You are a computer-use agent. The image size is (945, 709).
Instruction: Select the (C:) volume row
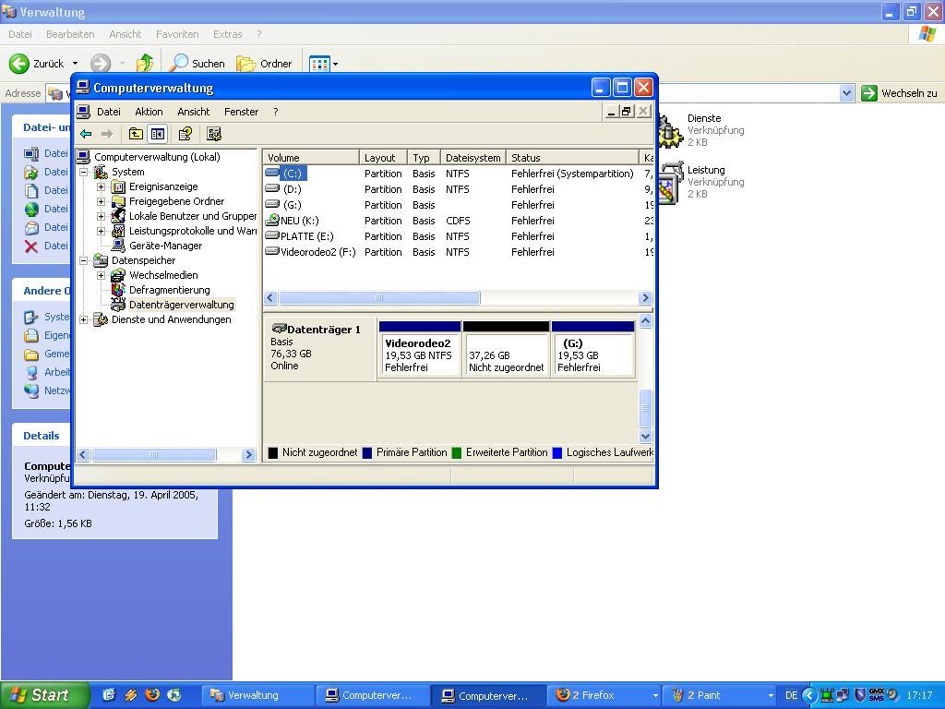point(458,174)
